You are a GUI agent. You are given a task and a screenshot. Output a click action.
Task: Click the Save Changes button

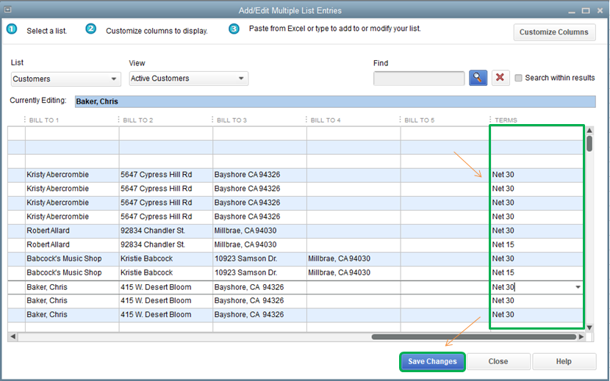click(x=432, y=362)
